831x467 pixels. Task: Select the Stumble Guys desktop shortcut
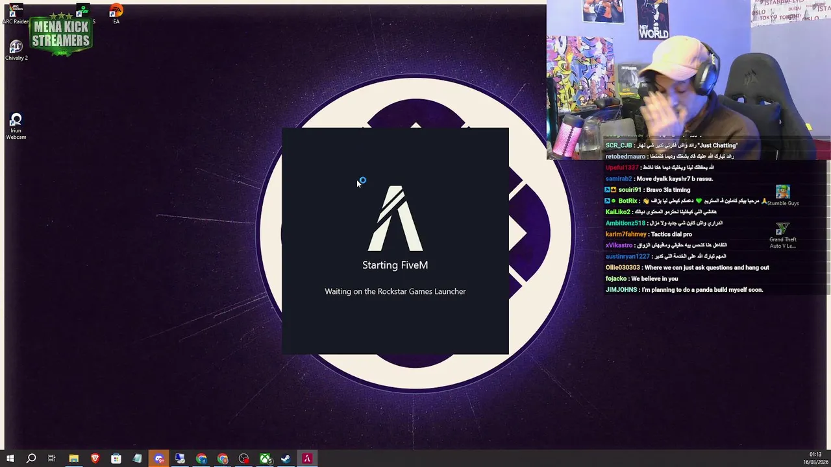(782, 195)
